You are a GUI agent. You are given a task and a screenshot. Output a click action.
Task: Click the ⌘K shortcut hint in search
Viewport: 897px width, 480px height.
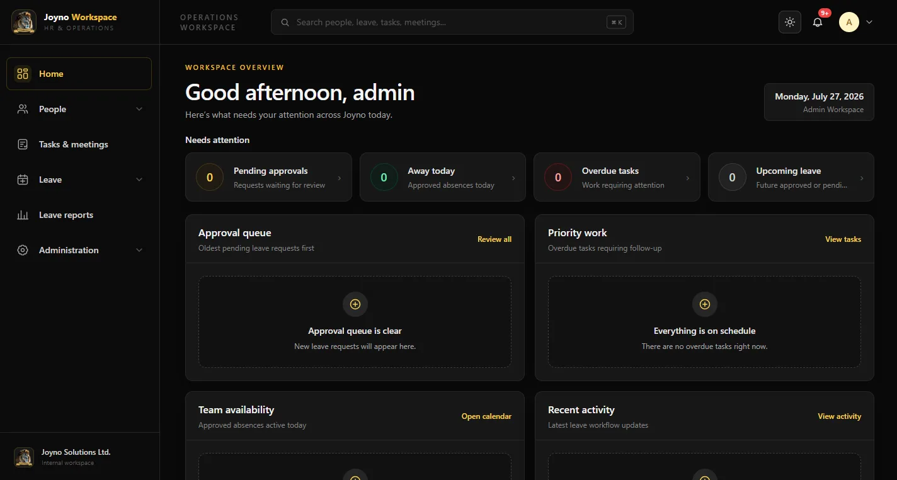[x=616, y=22]
